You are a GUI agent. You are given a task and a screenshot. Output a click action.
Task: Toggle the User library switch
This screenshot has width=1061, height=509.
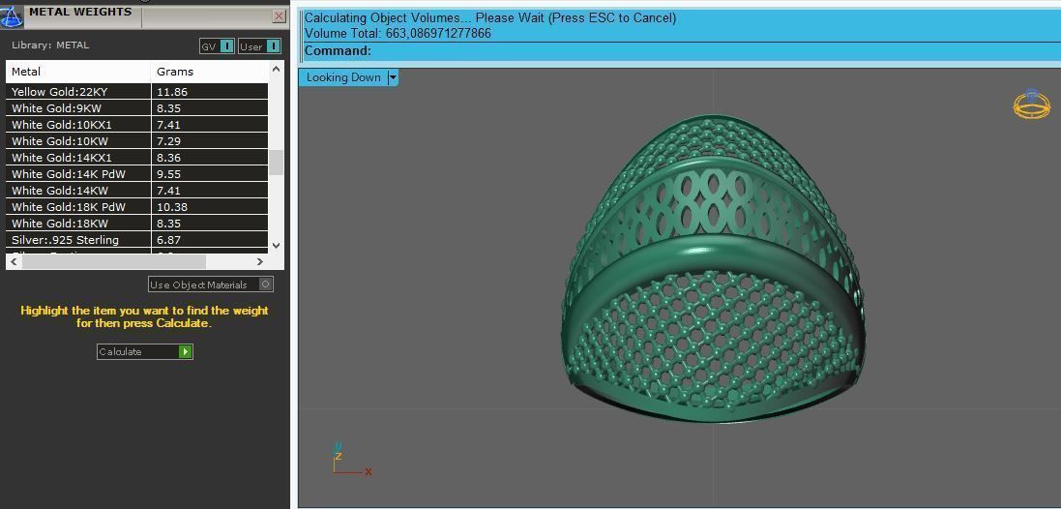(260, 46)
